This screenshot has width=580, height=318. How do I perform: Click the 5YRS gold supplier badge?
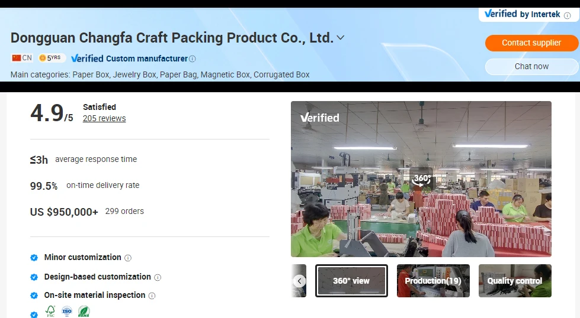click(50, 58)
